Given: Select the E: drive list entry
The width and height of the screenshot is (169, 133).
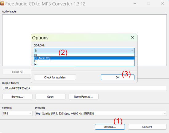Looking at the screenshot, I should click(x=84, y=55).
